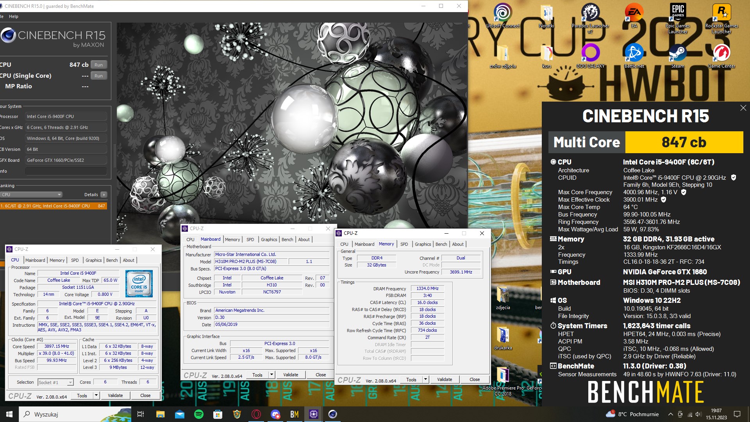Open the zdjęcia desktop folder
Image resolution: width=750 pixels, height=422 pixels.
click(x=503, y=298)
